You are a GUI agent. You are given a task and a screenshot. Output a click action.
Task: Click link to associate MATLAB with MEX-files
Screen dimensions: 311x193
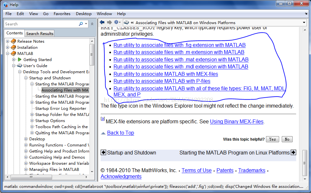point(166,74)
